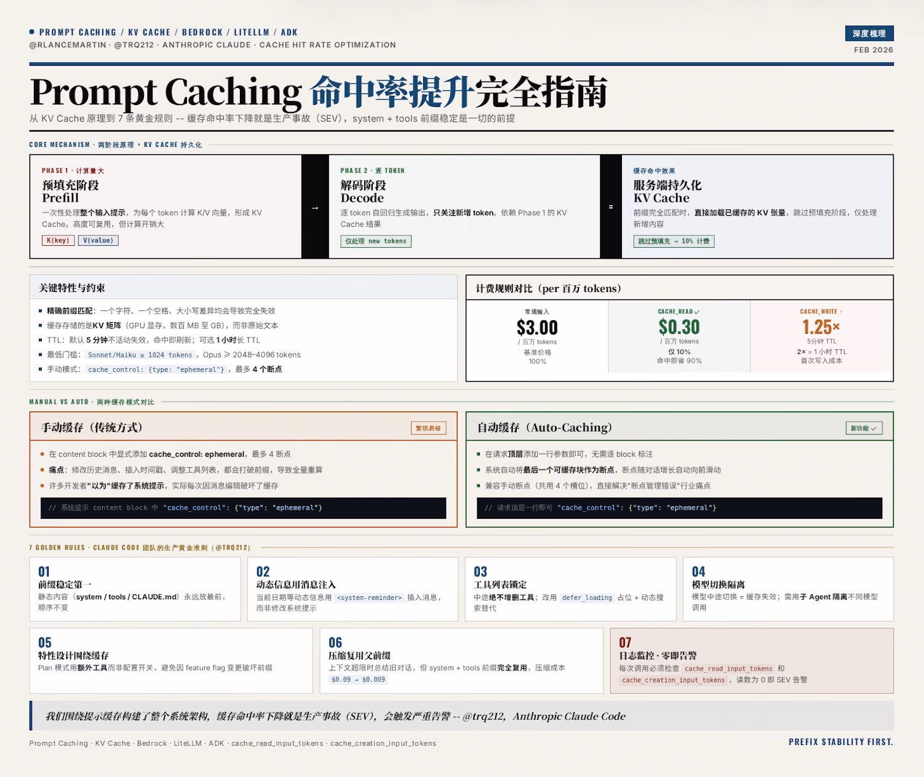The image size is (924, 777).
Task: Click the <system-reminder> code tag
Action: coord(370,598)
